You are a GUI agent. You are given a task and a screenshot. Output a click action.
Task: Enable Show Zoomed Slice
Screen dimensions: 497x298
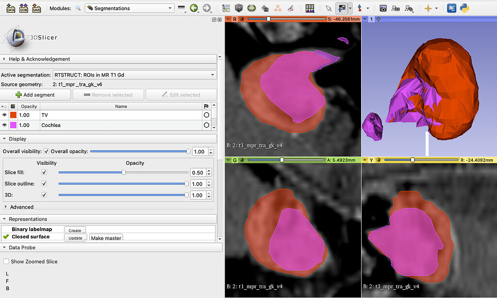click(x=6, y=261)
